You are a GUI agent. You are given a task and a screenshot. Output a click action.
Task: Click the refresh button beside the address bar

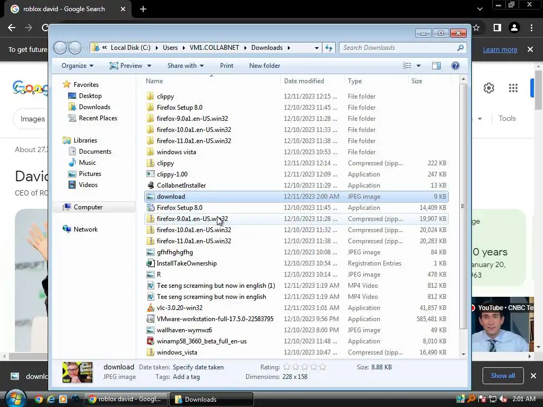pos(329,48)
